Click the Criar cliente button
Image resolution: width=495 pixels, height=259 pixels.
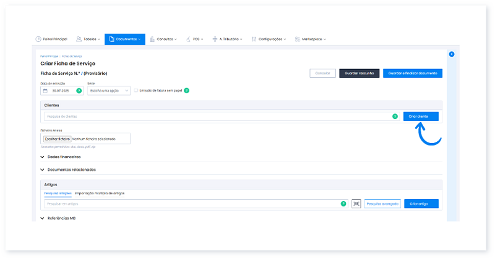[x=420, y=116]
